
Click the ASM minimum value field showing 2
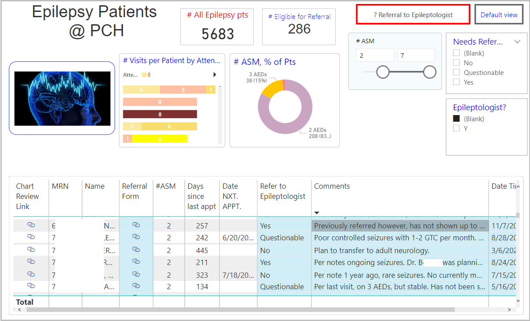coord(374,55)
